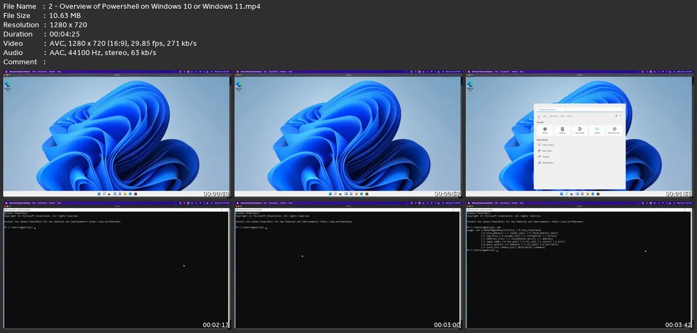The image size is (697, 333).
Task: Open the video frame thumbnail stamped 00:00:52
Action: click(348, 133)
